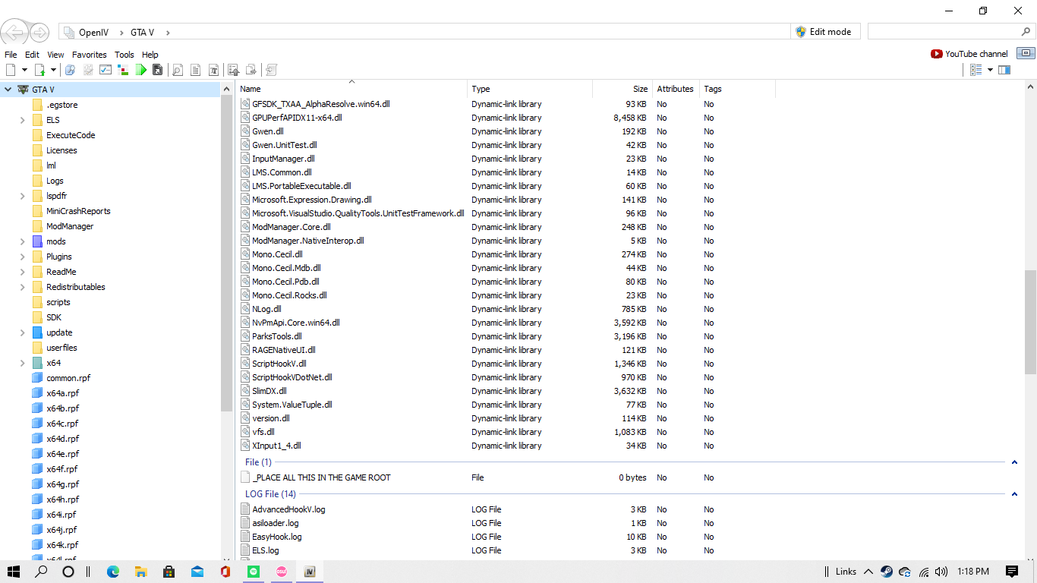Open the view mode dropdown arrow
The width and height of the screenshot is (1037, 583).
coord(990,70)
